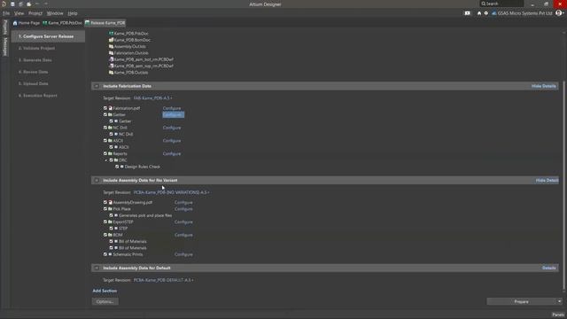The width and height of the screenshot is (567, 319).
Task: Click the notifications icon at top right
Action: click(468, 13)
